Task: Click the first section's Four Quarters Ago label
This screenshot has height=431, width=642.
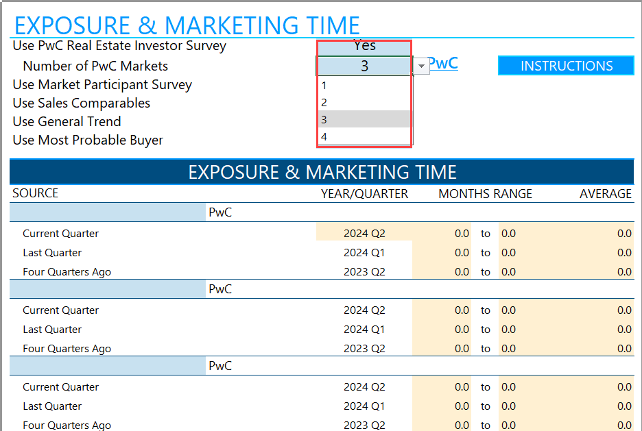Action: 67,272
